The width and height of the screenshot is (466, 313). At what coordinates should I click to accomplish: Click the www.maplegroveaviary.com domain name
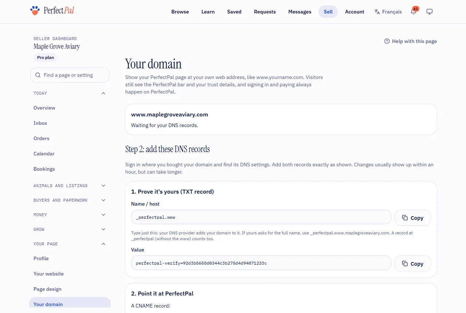pos(170,114)
